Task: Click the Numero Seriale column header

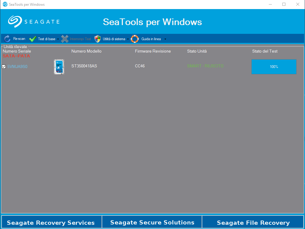Action: tap(17, 51)
